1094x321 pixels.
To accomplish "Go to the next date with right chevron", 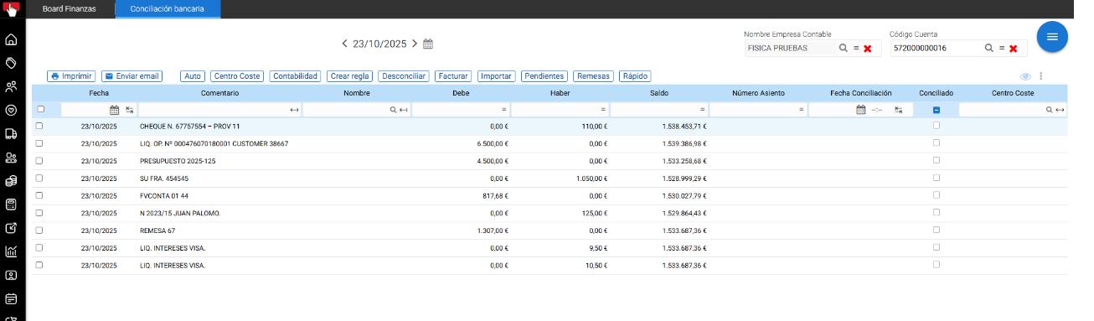I will [x=414, y=44].
